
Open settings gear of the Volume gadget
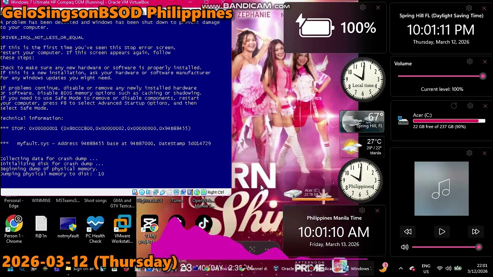470,62
